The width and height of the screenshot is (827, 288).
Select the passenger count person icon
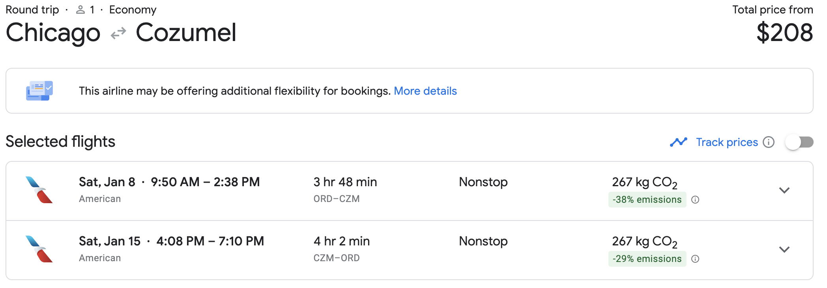click(x=81, y=9)
